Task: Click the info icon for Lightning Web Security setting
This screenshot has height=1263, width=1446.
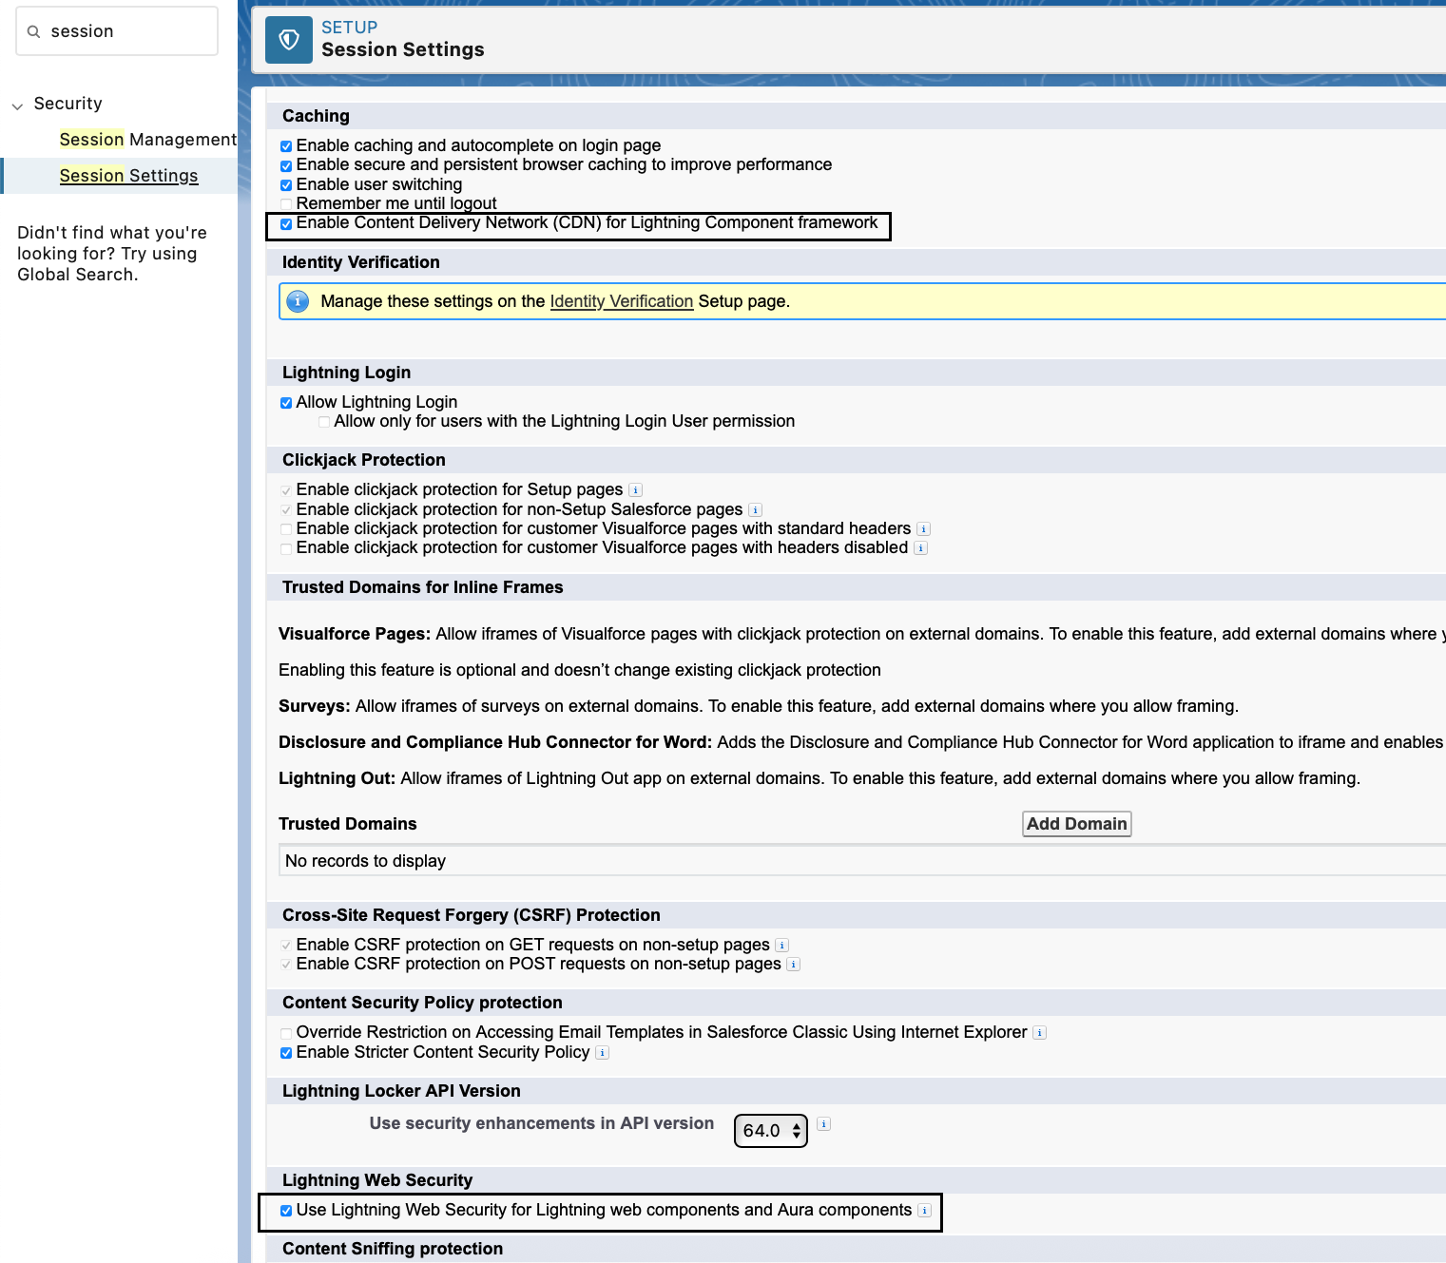Action: 924,1210
